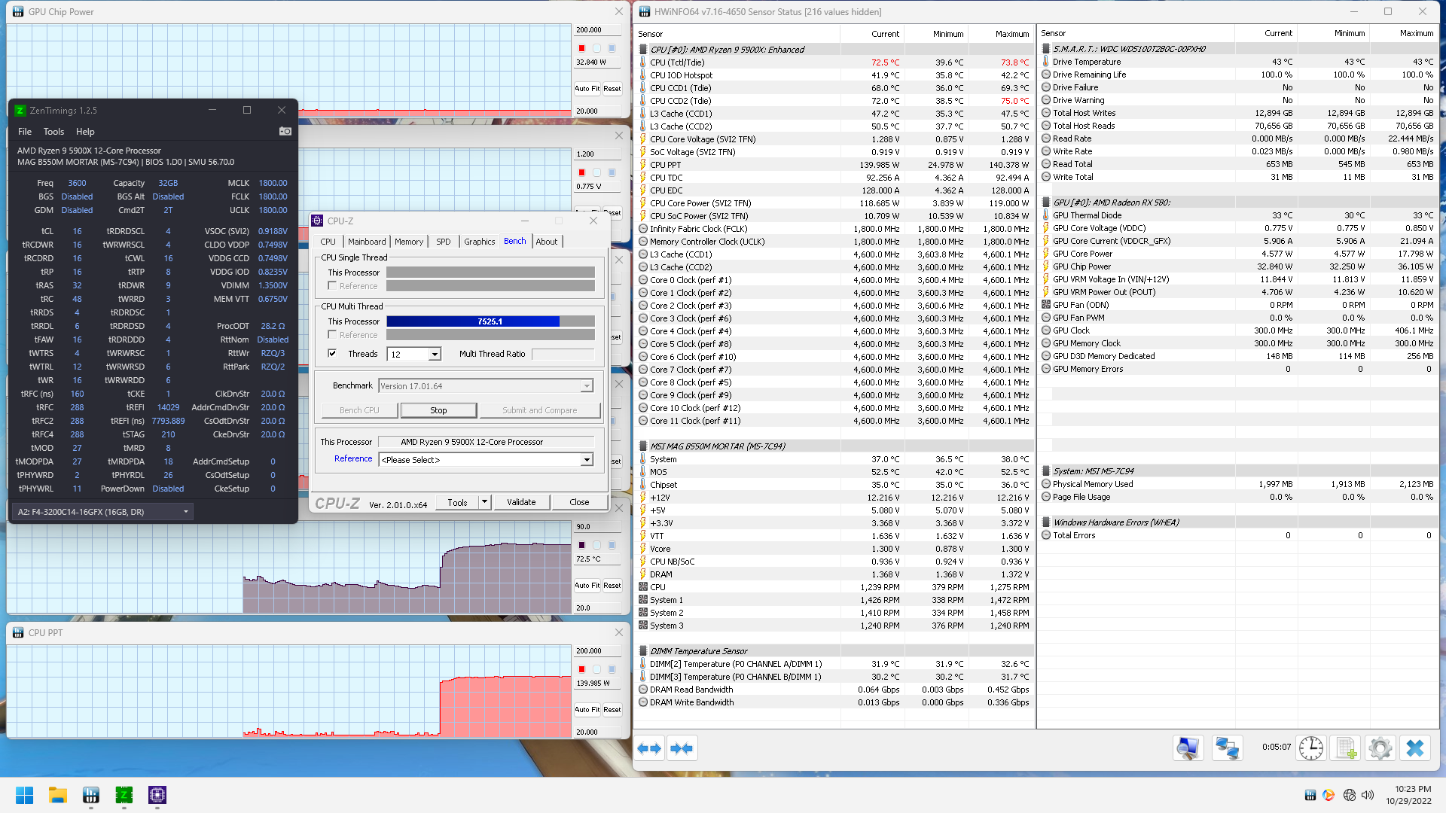1446x813 pixels.
Task: Open the Threads count dropdown
Action: pyautogui.click(x=435, y=354)
